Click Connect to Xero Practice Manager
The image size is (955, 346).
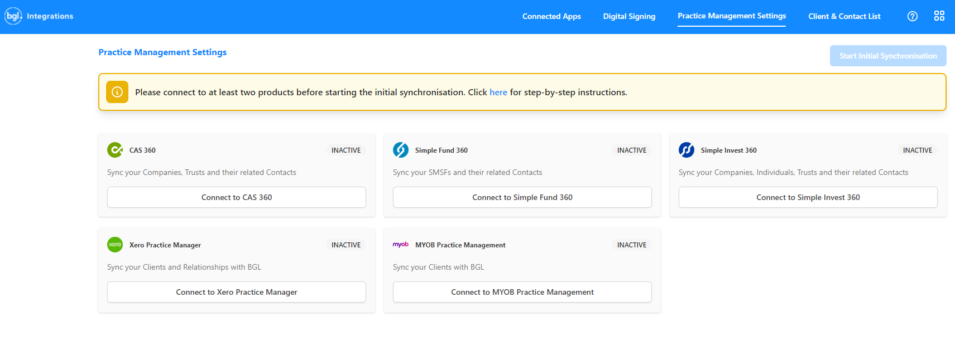coord(237,292)
